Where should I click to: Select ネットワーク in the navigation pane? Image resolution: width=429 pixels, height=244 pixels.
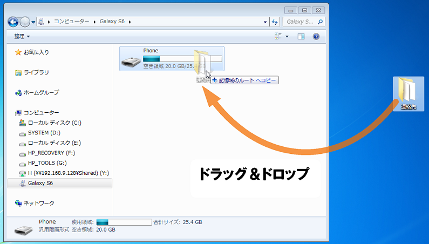(39, 203)
